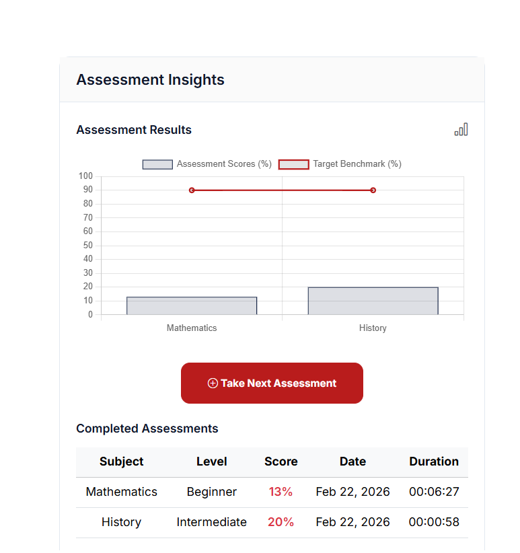The height and width of the screenshot is (553, 520).
Task: Click the bar chart icon beside Assessment Results
Action: coord(461,130)
